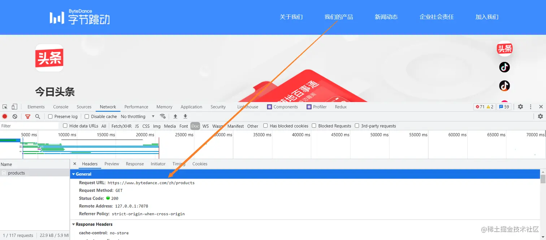Open DevTools three-dot customize menu
This screenshot has height=240, width=546.
tap(530, 107)
